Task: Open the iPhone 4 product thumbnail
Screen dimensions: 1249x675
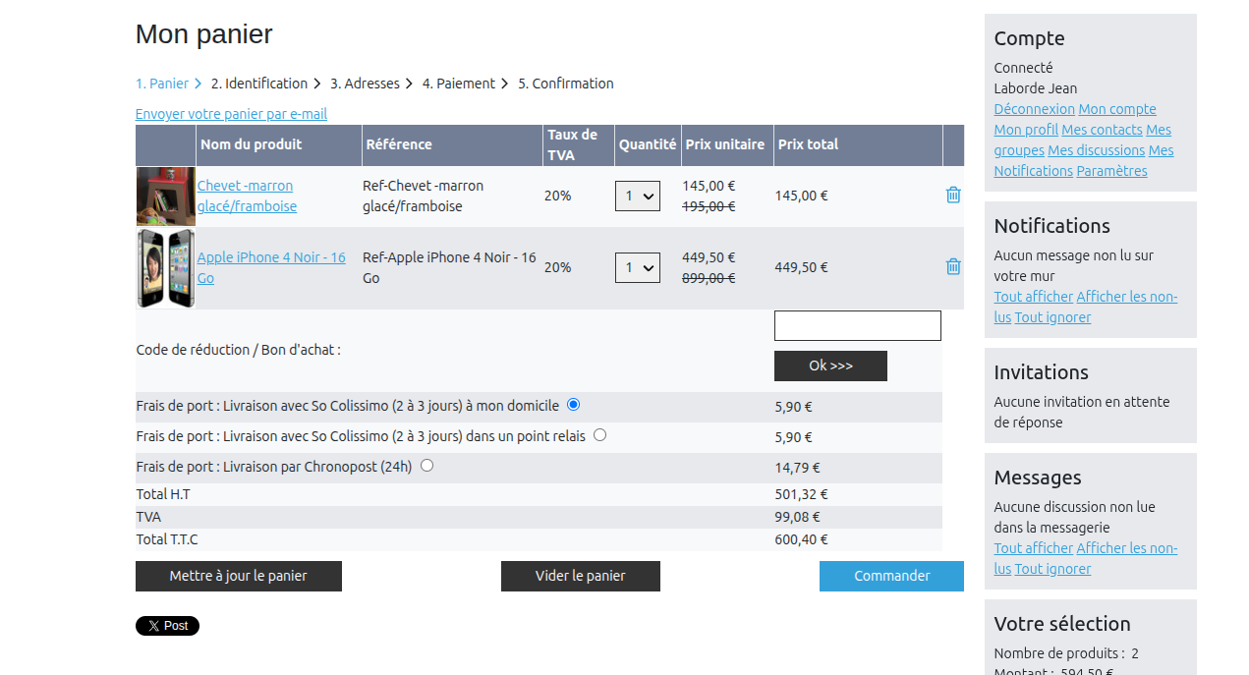Action: coord(165,268)
